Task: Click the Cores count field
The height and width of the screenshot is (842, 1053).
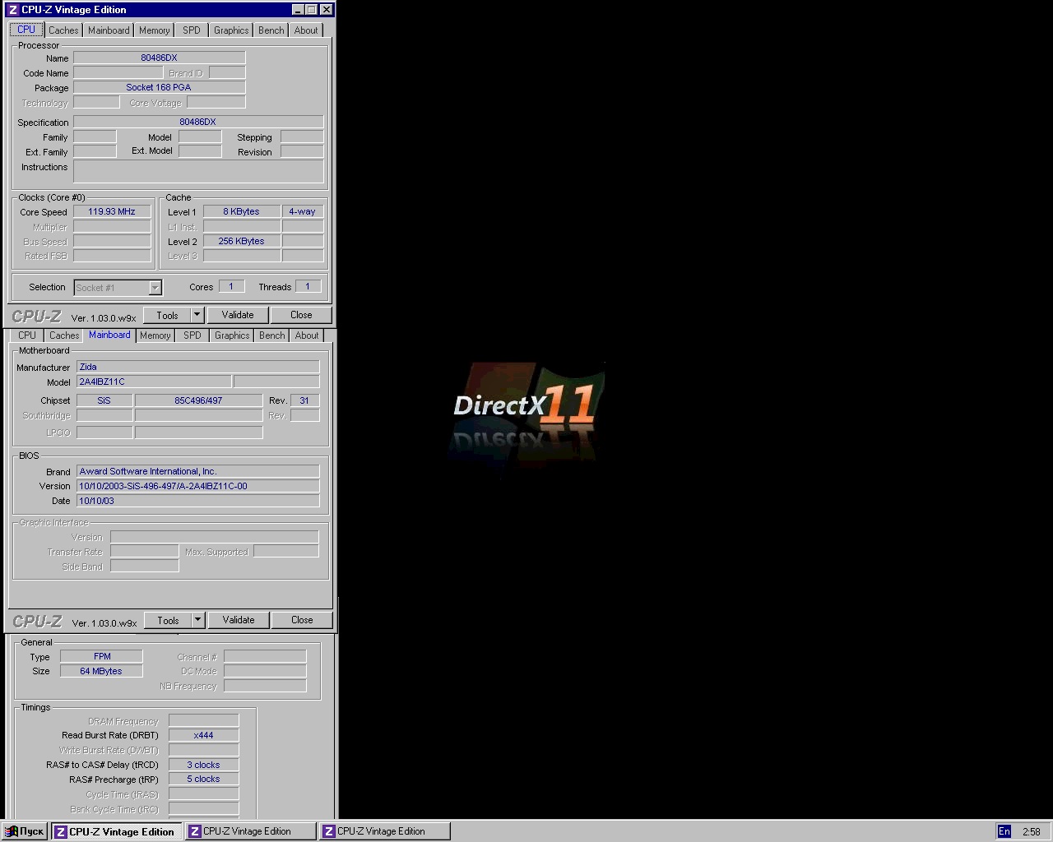Action: (x=231, y=286)
